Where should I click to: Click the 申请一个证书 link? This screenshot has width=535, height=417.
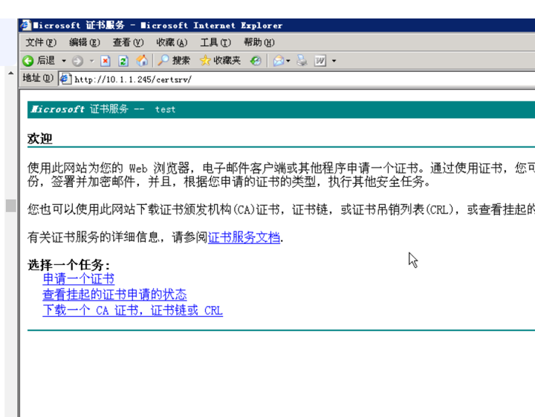coord(79,279)
